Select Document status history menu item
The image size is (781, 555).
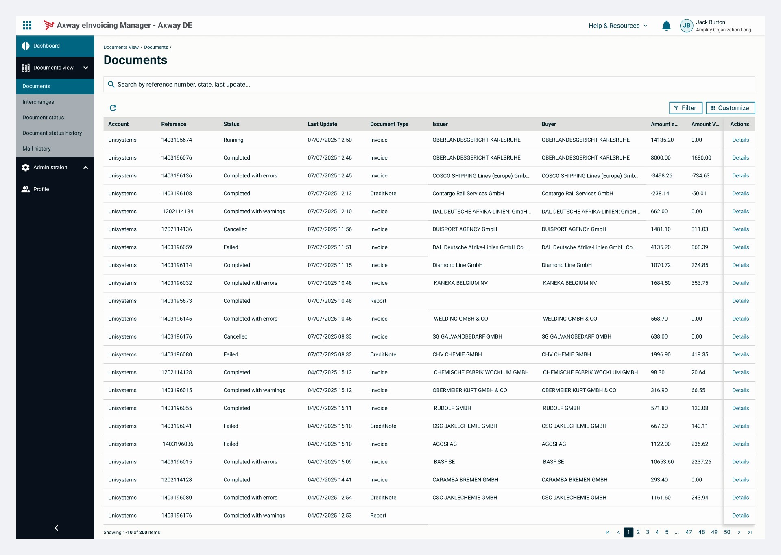(52, 133)
